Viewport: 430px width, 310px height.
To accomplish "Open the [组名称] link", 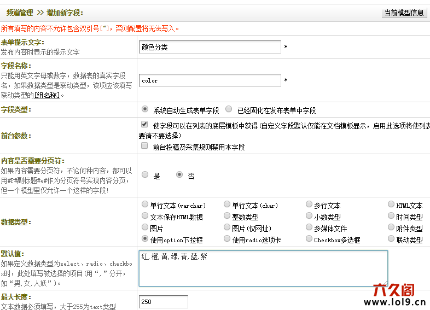I will pyautogui.click(x=46, y=95).
